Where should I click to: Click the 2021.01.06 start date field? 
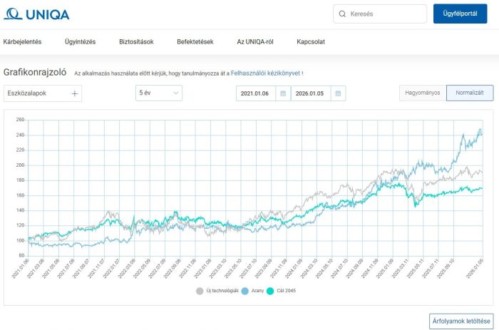tap(257, 93)
